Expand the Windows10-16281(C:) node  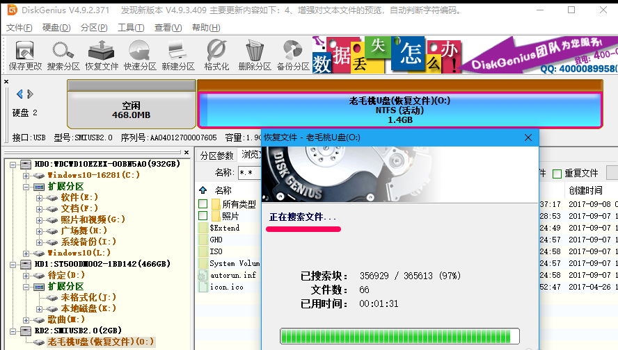[x=26, y=176]
